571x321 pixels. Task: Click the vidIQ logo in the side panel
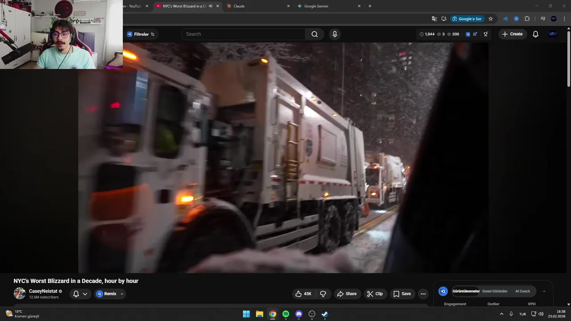point(443,291)
